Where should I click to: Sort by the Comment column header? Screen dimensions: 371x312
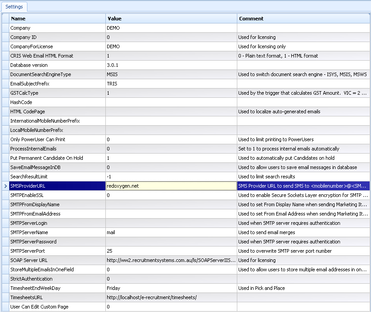[x=303, y=19]
